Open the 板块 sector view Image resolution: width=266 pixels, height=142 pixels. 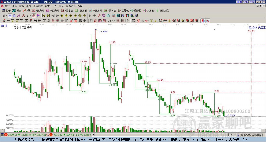pyautogui.click(x=17, y=10)
